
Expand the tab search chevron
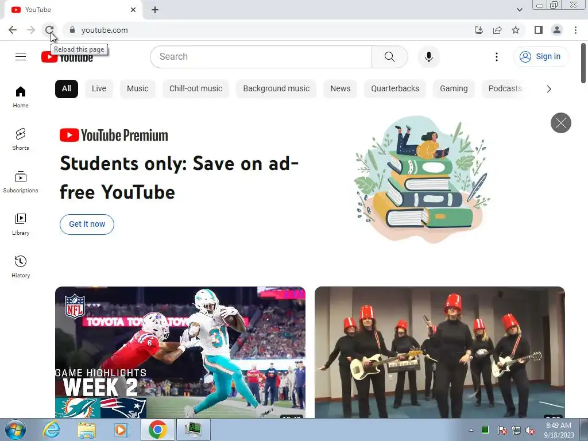tap(519, 10)
